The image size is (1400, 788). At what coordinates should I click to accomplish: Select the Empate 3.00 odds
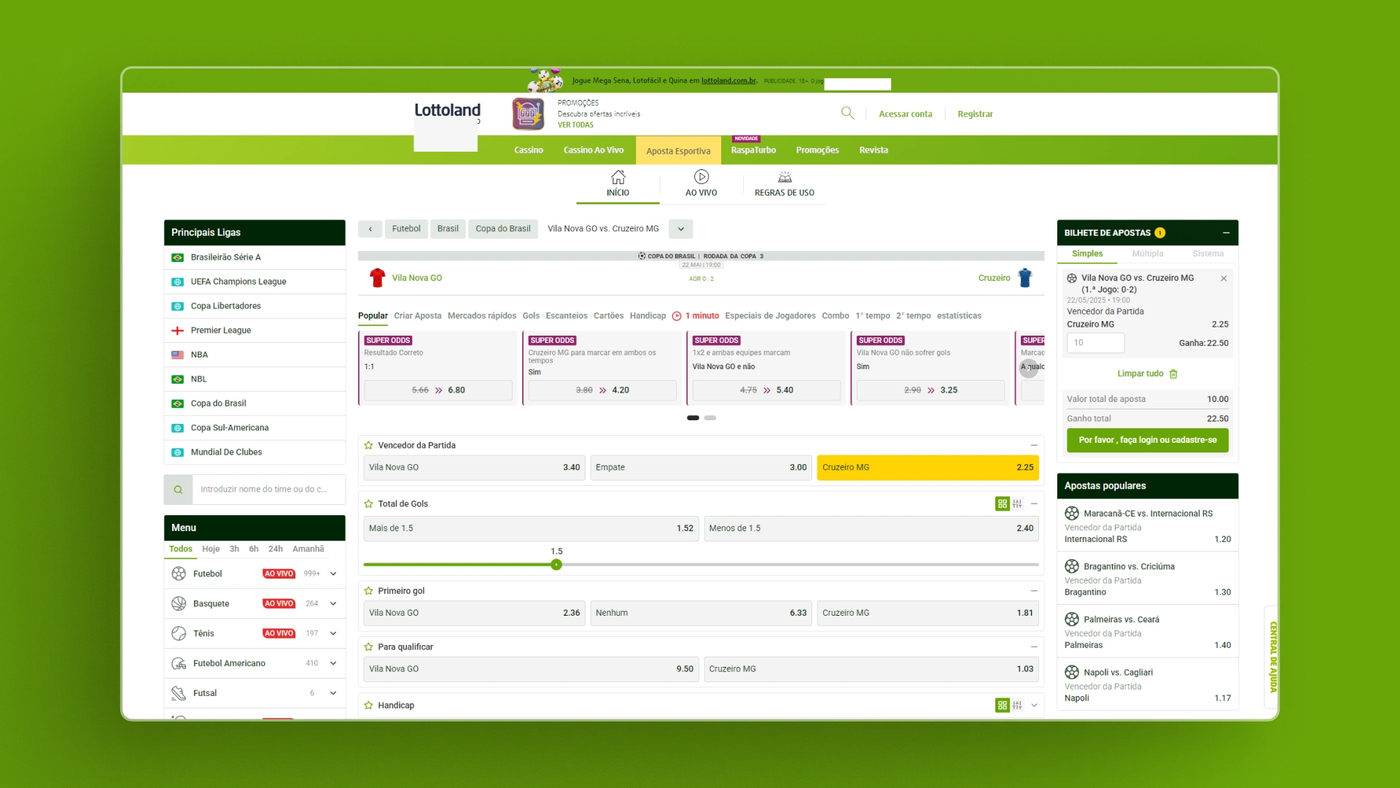[x=701, y=468]
